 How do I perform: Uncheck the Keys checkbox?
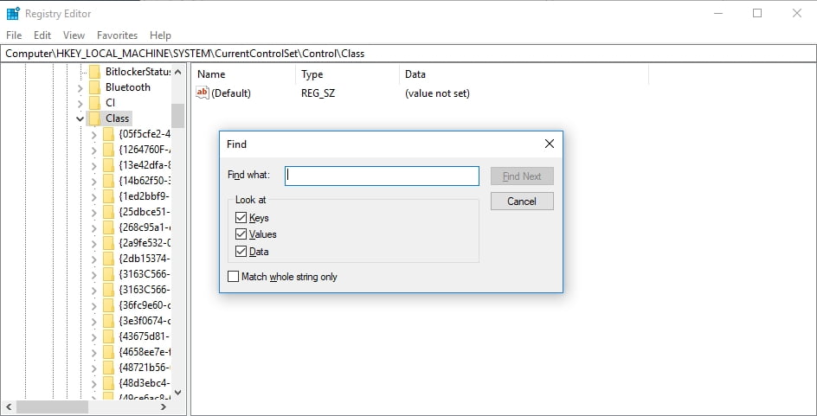coord(241,218)
